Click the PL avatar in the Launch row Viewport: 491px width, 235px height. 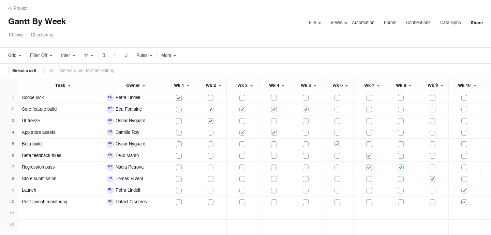(110, 190)
